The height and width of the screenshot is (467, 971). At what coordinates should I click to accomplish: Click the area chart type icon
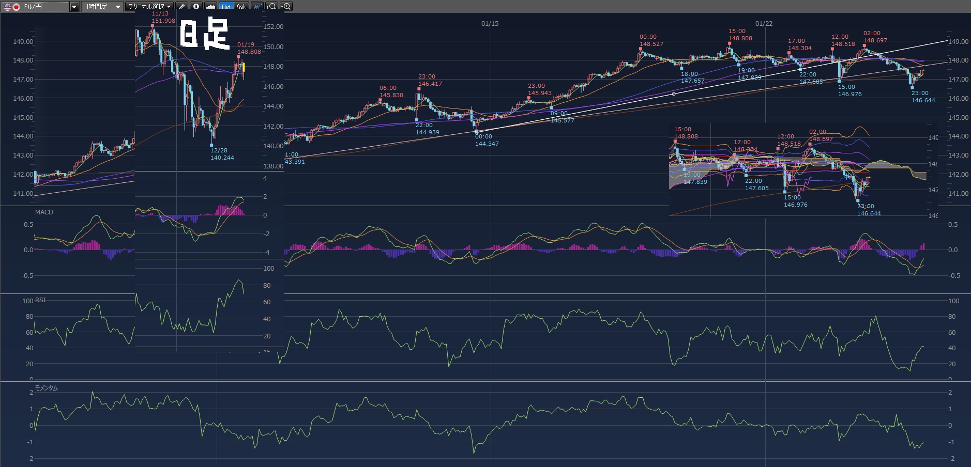210,7
